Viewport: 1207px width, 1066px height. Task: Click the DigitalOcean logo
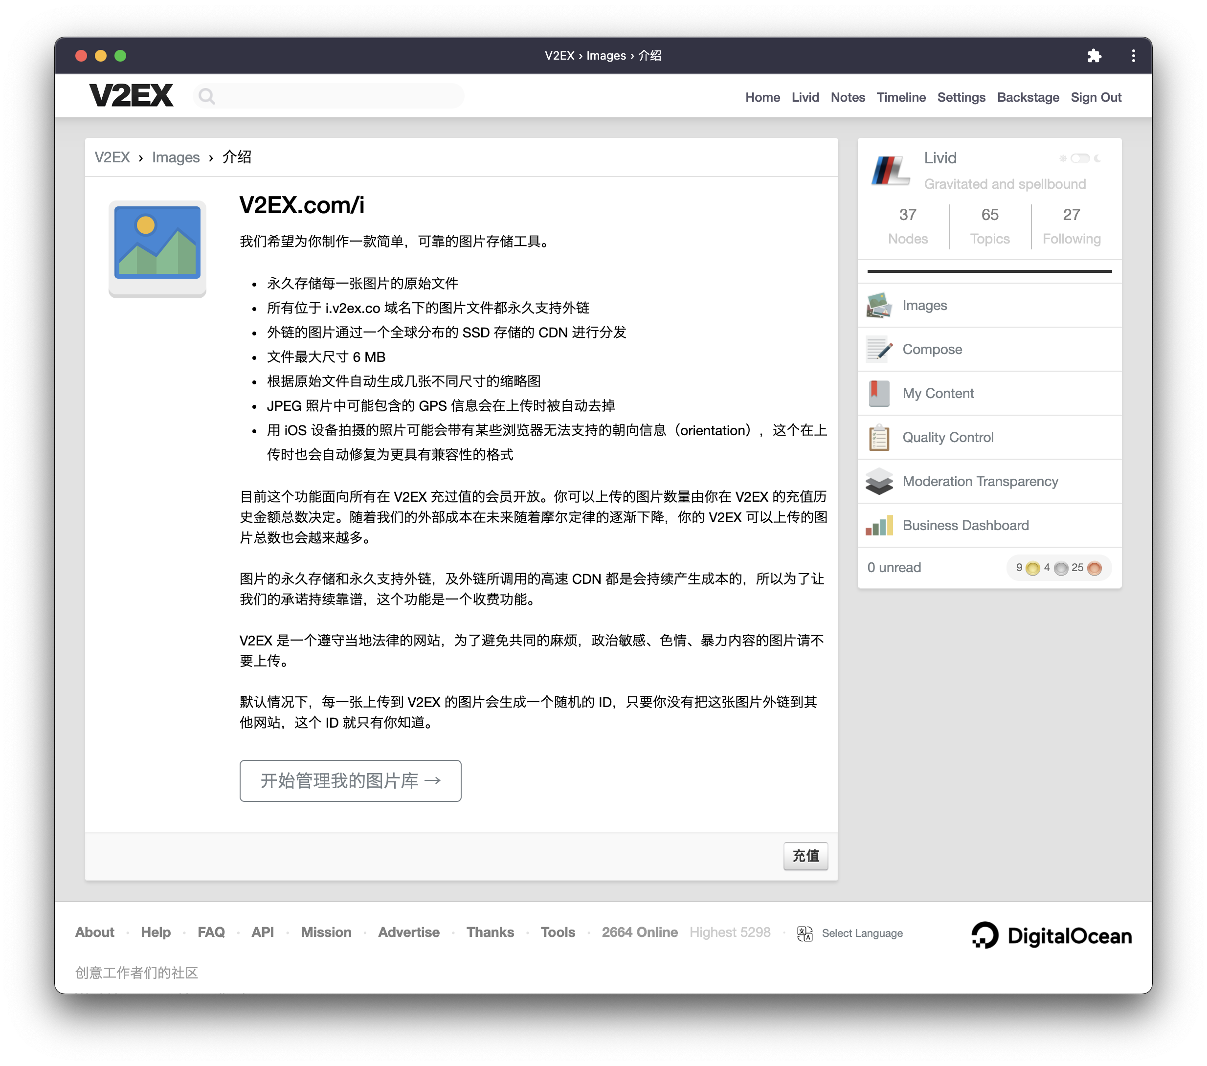pyautogui.click(x=1051, y=935)
